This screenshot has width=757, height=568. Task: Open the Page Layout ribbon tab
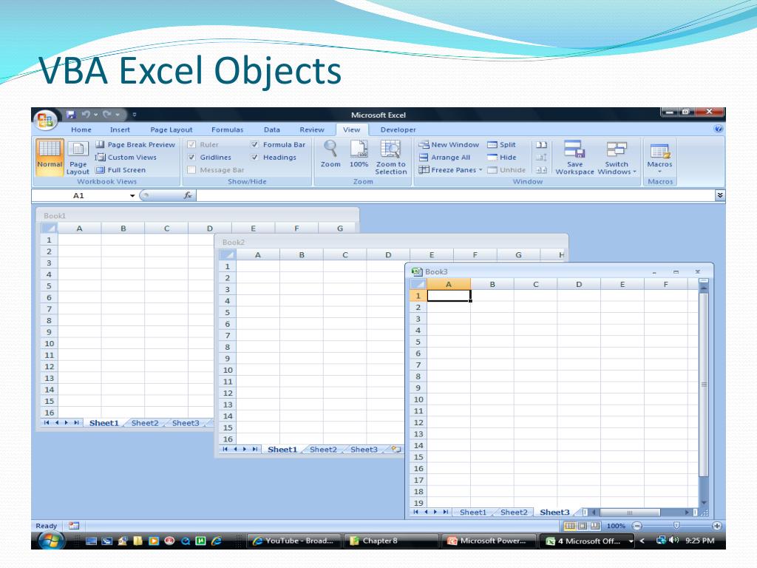[171, 129]
